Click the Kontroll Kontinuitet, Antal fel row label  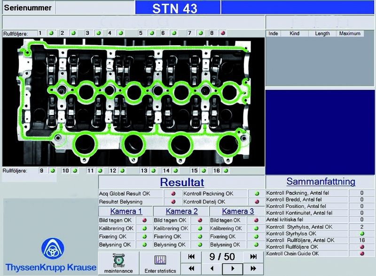coord(299,213)
